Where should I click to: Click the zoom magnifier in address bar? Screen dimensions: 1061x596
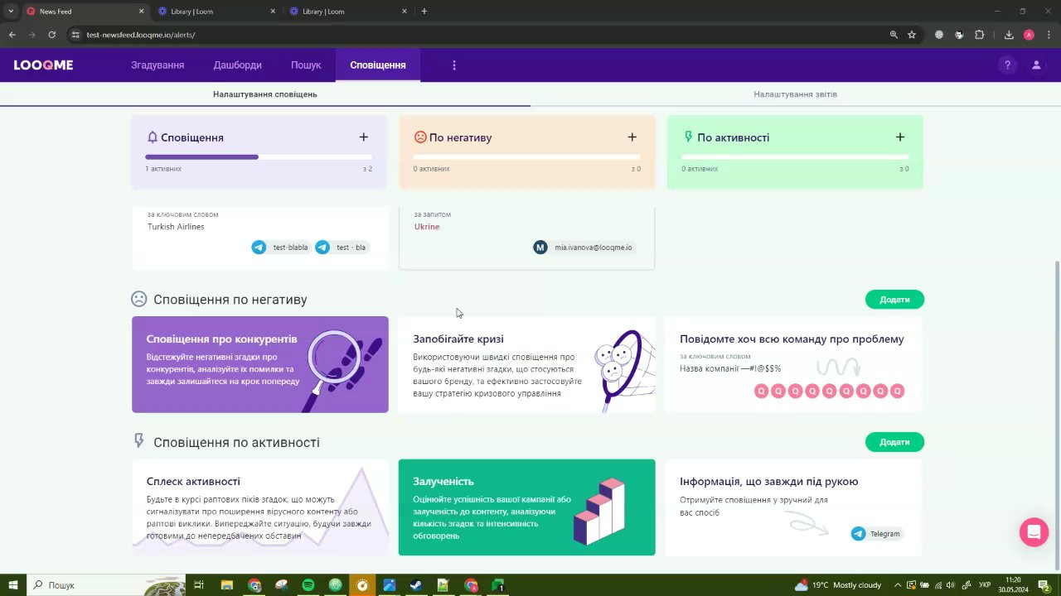(x=894, y=35)
